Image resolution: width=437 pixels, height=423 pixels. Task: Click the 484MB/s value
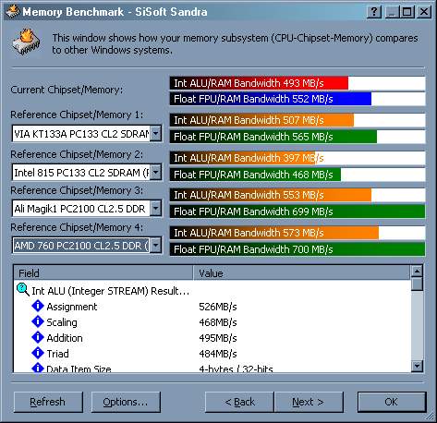pyautogui.click(x=218, y=354)
